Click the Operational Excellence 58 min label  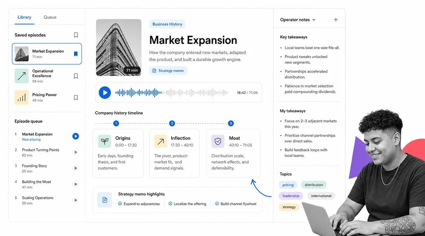(x=37, y=81)
